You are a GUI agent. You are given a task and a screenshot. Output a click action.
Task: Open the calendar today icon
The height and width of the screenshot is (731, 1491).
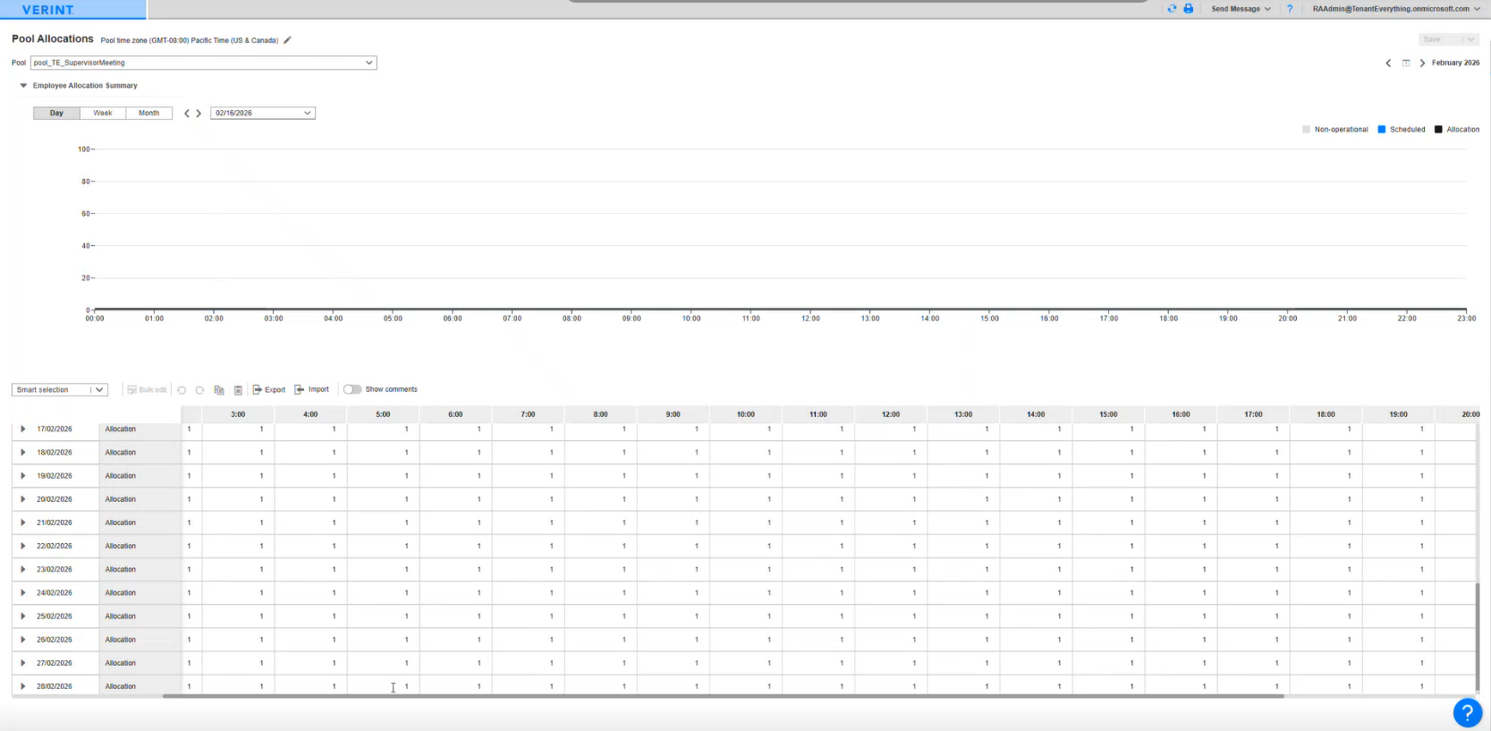[1406, 63]
